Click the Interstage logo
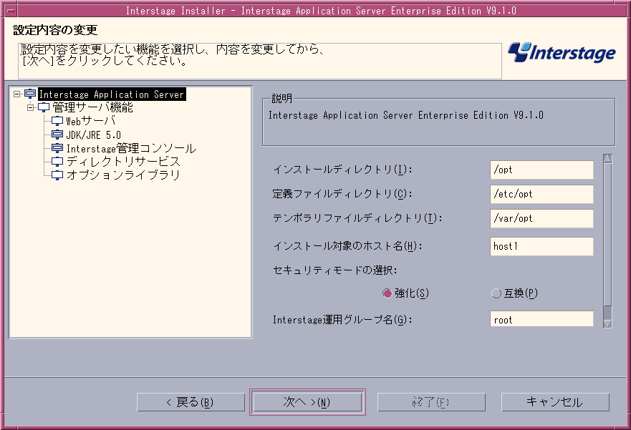 coord(562,53)
